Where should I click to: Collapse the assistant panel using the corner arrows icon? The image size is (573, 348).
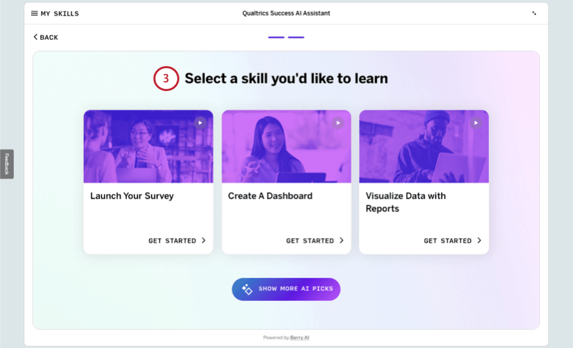pyautogui.click(x=534, y=13)
